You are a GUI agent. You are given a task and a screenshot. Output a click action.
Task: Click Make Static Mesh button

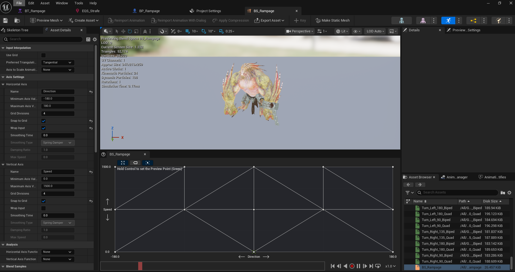coord(333,21)
